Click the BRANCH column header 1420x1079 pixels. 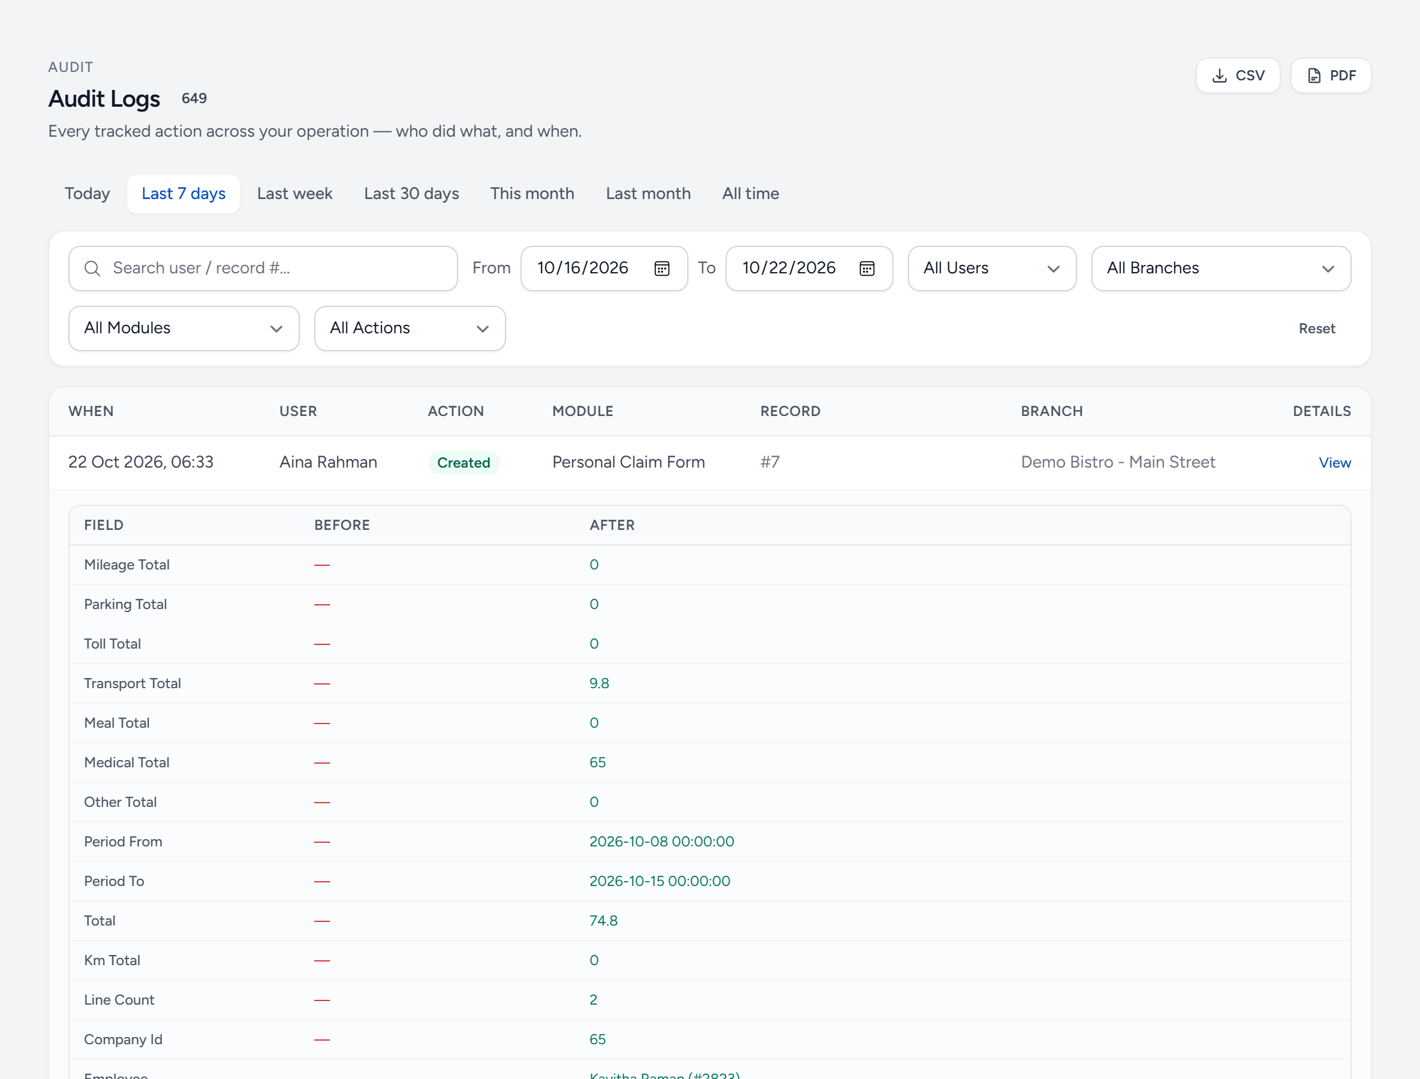[x=1051, y=411]
